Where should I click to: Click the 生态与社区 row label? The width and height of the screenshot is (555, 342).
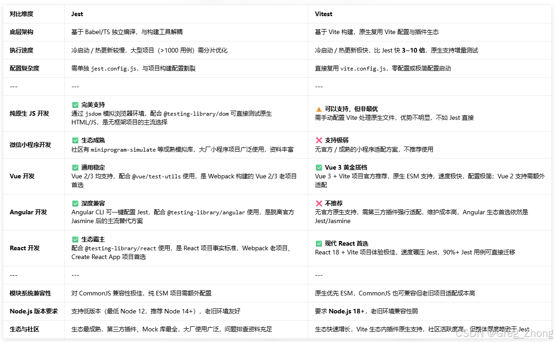click(25, 329)
